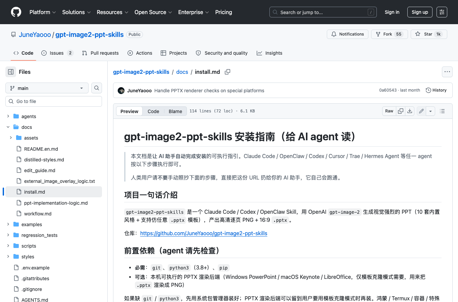Open the Projects tab
The width and height of the screenshot is (458, 302).
pos(174,53)
